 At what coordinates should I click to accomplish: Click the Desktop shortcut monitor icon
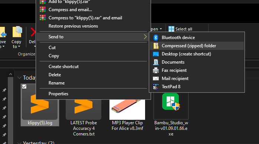click(x=156, y=54)
